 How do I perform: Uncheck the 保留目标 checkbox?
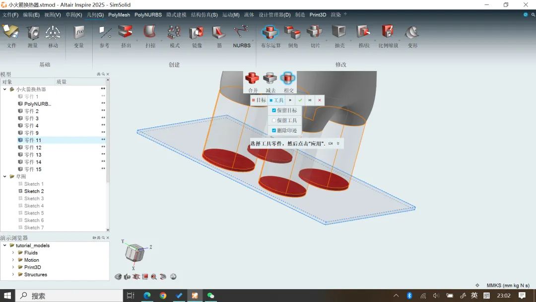pyautogui.click(x=274, y=110)
